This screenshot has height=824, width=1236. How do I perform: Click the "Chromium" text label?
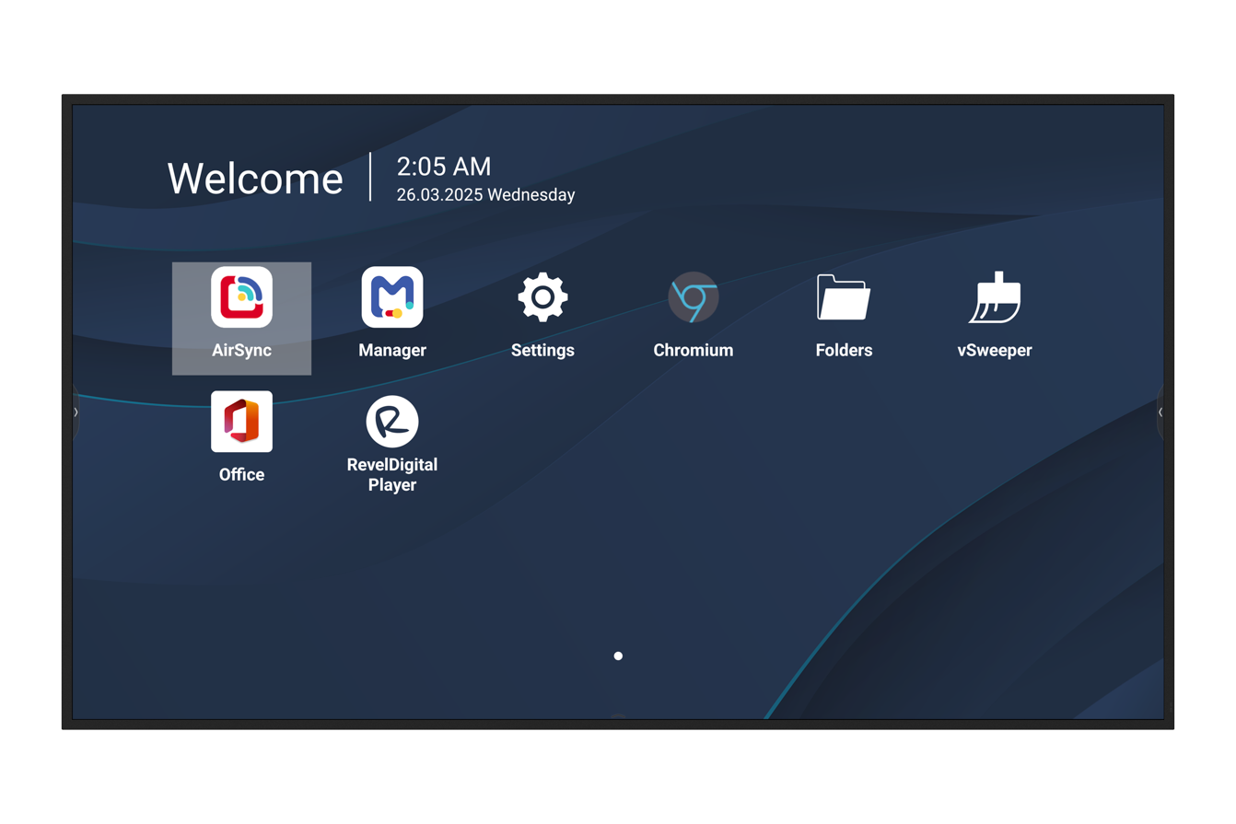(x=693, y=351)
